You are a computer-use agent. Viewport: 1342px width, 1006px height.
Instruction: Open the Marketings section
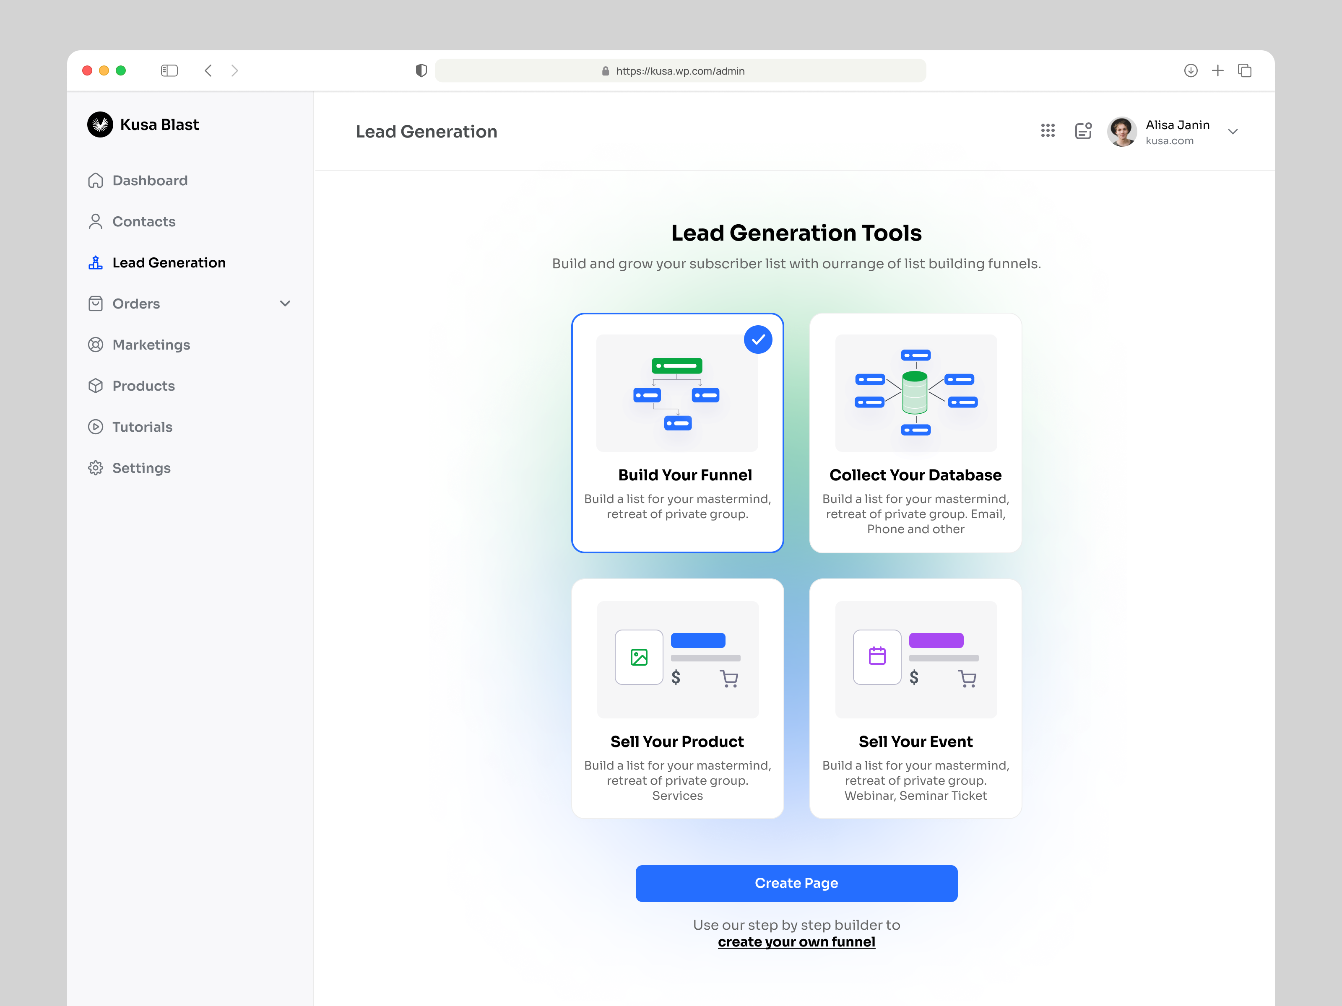pos(151,345)
